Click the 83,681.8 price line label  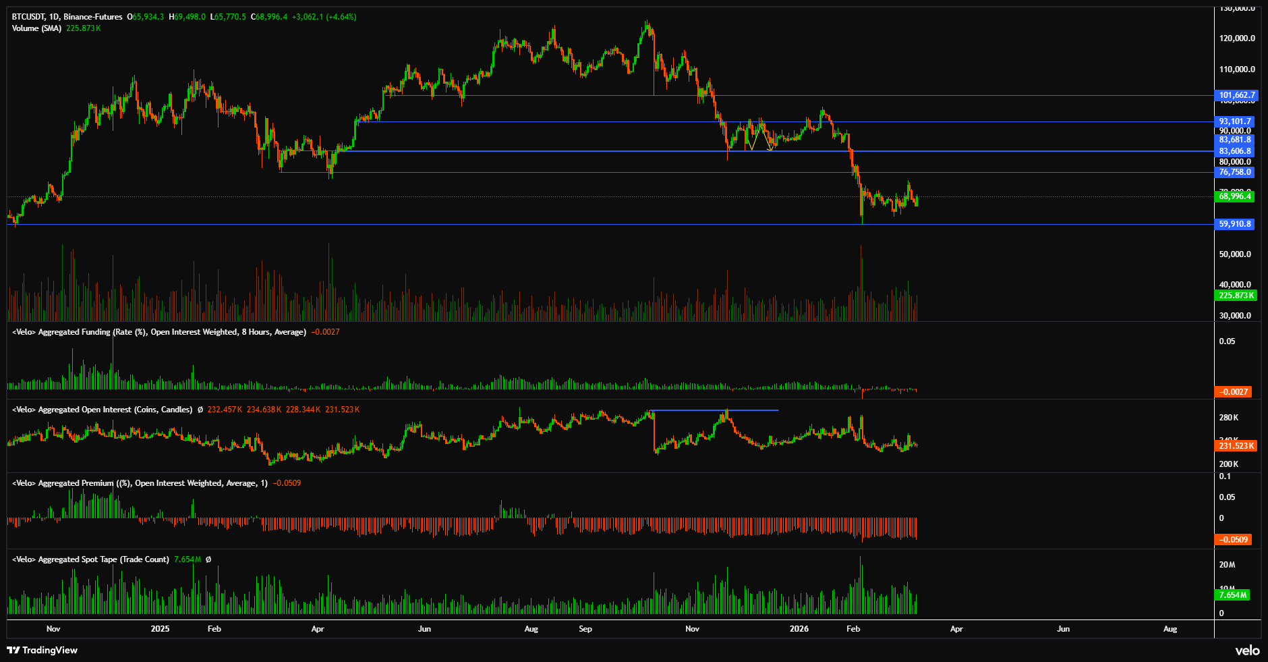pyautogui.click(x=1235, y=140)
